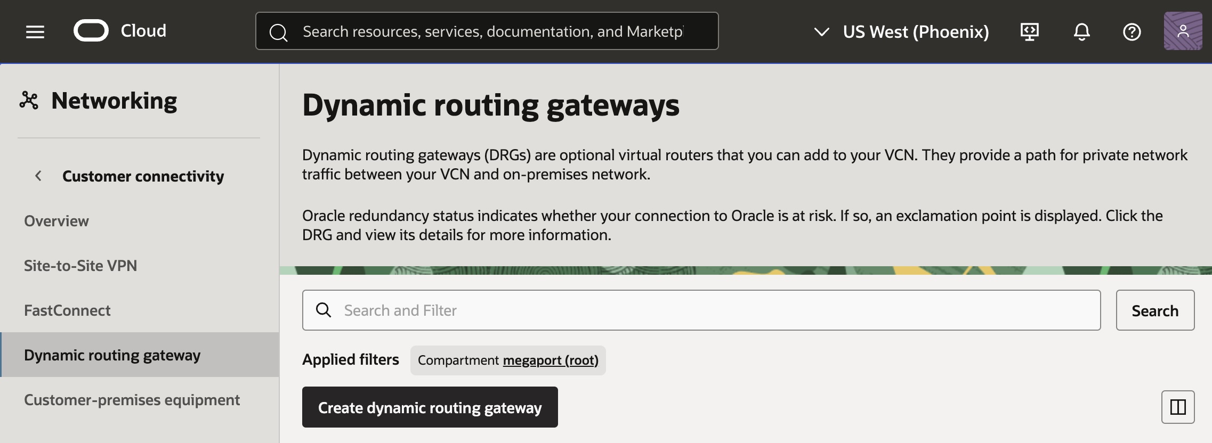Click the Applied filters label
This screenshot has height=443, width=1212.
[x=350, y=360]
